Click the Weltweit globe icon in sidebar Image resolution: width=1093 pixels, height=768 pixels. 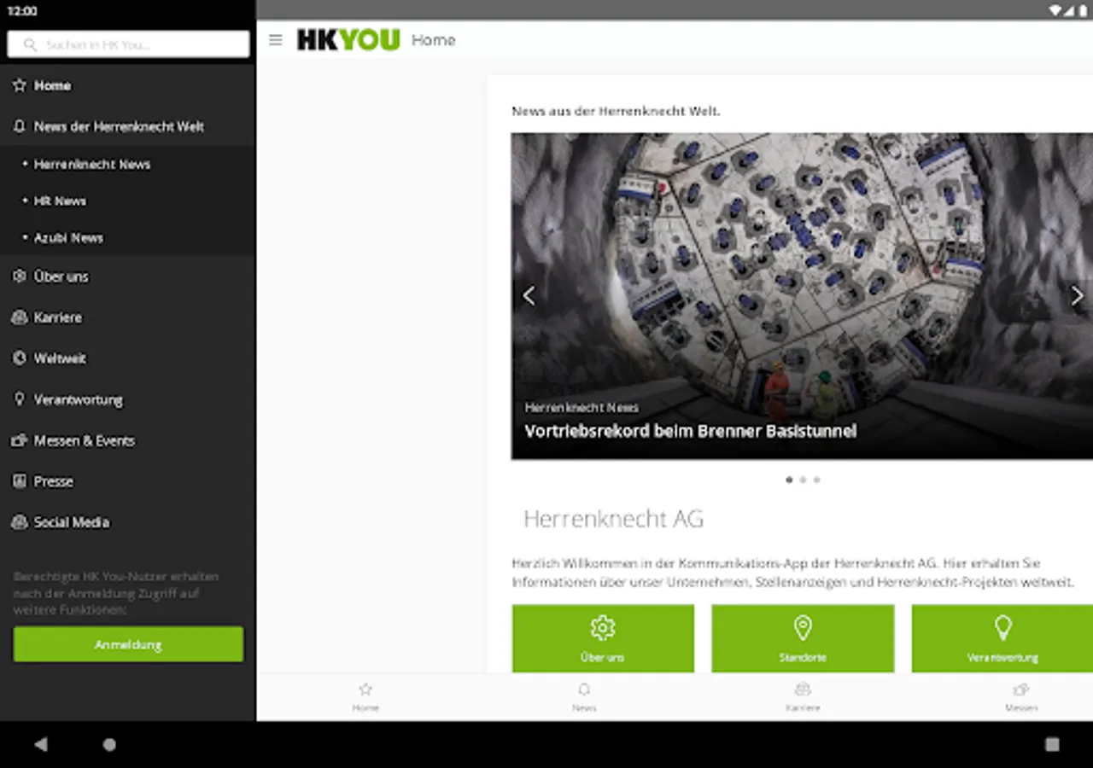click(x=20, y=358)
